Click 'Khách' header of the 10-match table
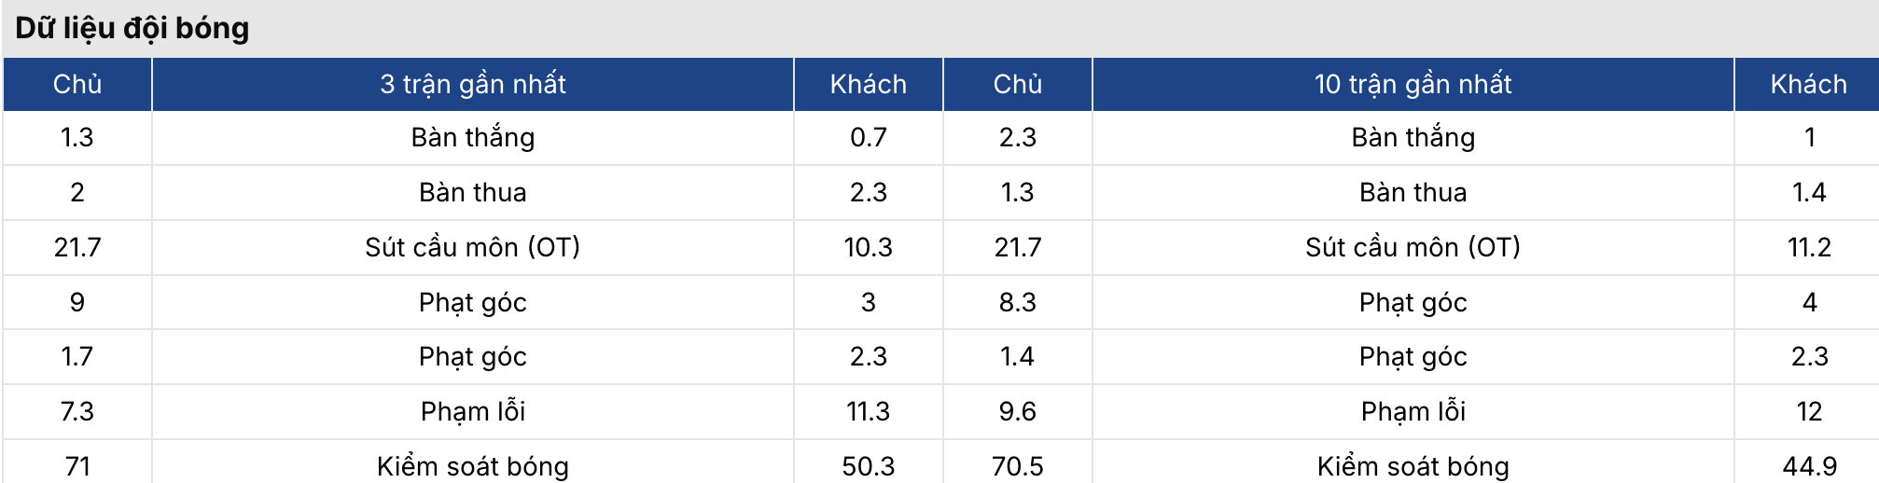The width and height of the screenshot is (1879, 483). (x=1808, y=84)
